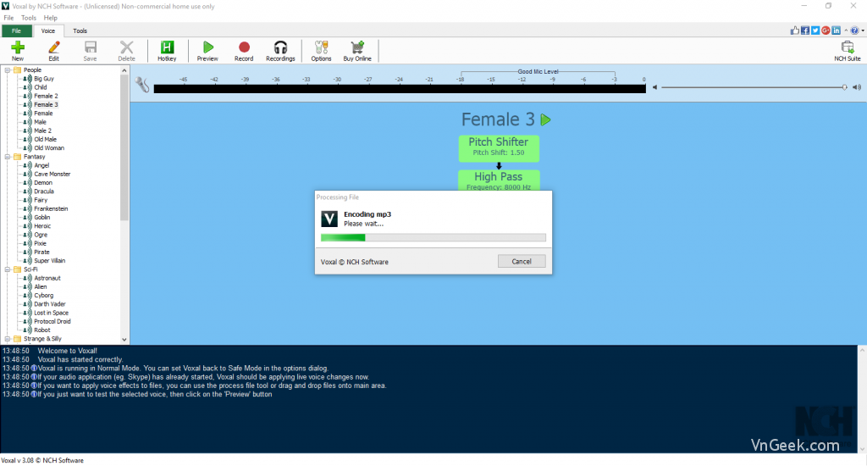Switch to the Voice tab
Image resolution: width=867 pixels, height=466 pixels.
click(x=48, y=31)
